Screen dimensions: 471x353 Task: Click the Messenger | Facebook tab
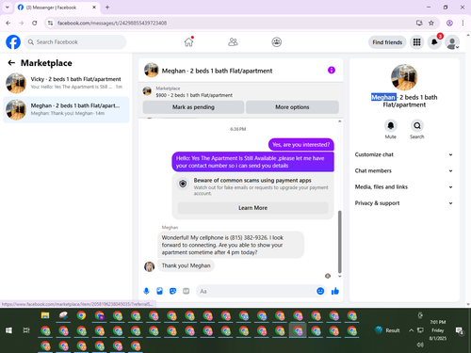click(x=57, y=8)
